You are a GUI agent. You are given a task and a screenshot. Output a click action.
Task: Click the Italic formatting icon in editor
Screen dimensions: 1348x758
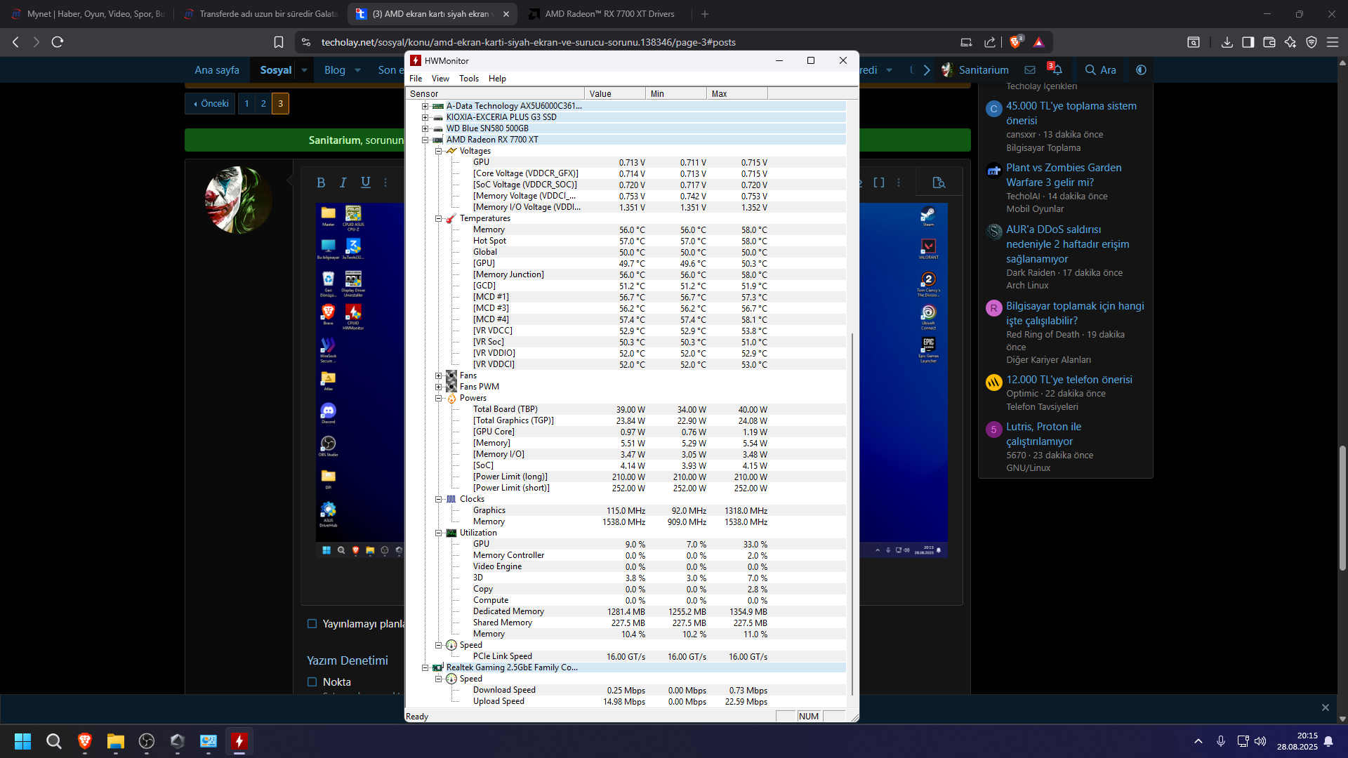(343, 182)
